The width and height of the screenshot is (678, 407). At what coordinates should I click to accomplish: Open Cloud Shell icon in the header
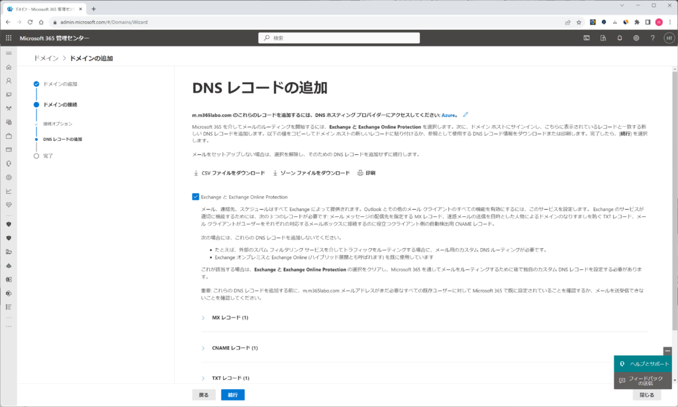click(587, 38)
